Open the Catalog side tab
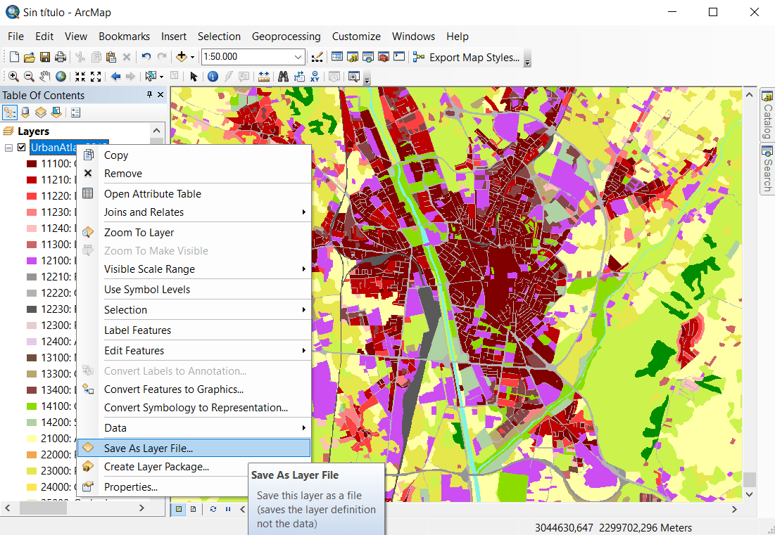Screen dimensions: 775x535 coord(767,115)
